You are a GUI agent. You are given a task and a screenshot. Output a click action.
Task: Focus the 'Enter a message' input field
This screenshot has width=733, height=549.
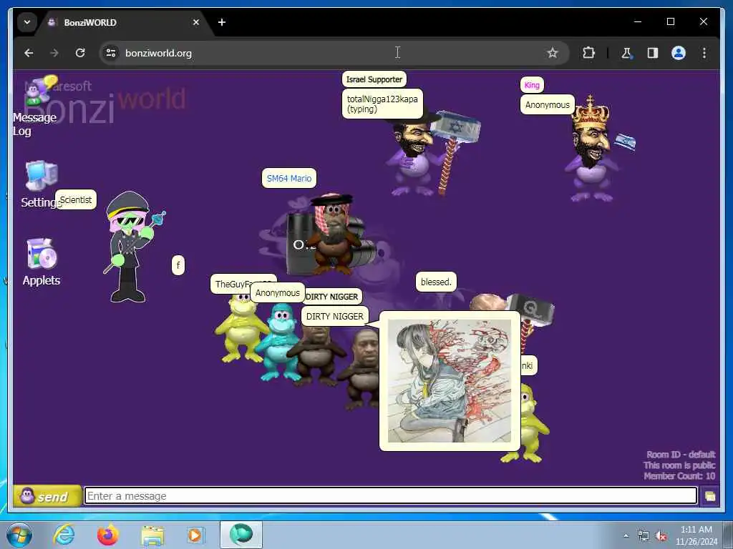coord(391,496)
